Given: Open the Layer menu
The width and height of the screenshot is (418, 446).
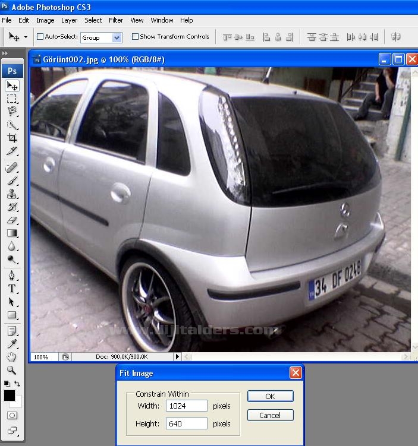Looking at the screenshot, I should (x=69, y=20).
